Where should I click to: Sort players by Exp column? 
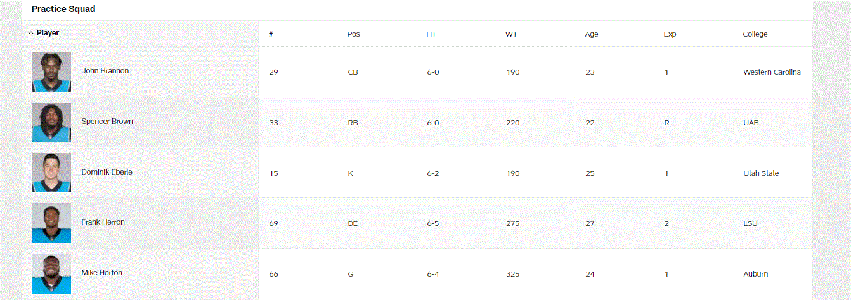point(670,34)
